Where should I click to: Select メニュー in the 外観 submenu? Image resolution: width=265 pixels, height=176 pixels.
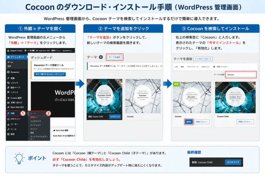click(x=34, y=129)
